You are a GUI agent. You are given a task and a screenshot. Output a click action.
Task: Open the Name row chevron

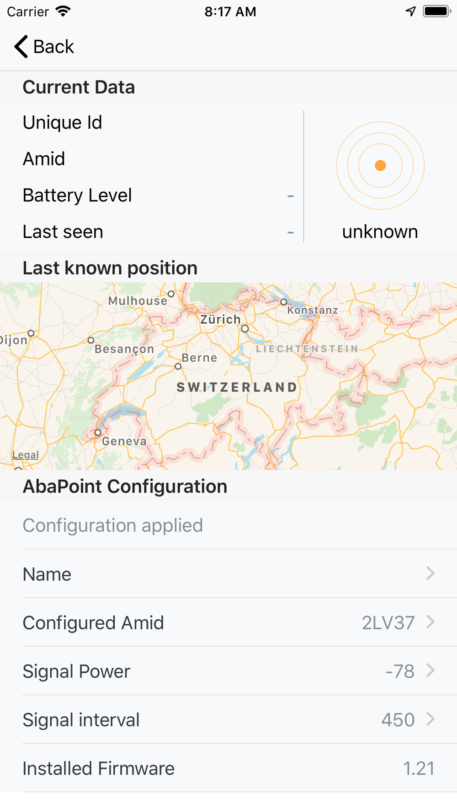(430, 574)
